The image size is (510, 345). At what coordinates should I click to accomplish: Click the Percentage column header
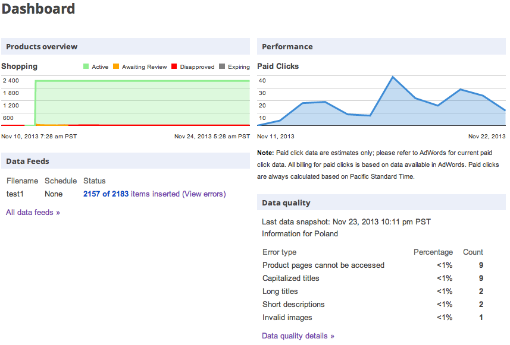point(433,252)
